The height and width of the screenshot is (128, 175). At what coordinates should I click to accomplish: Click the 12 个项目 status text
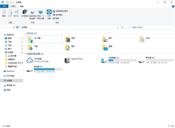click(6, 126)
